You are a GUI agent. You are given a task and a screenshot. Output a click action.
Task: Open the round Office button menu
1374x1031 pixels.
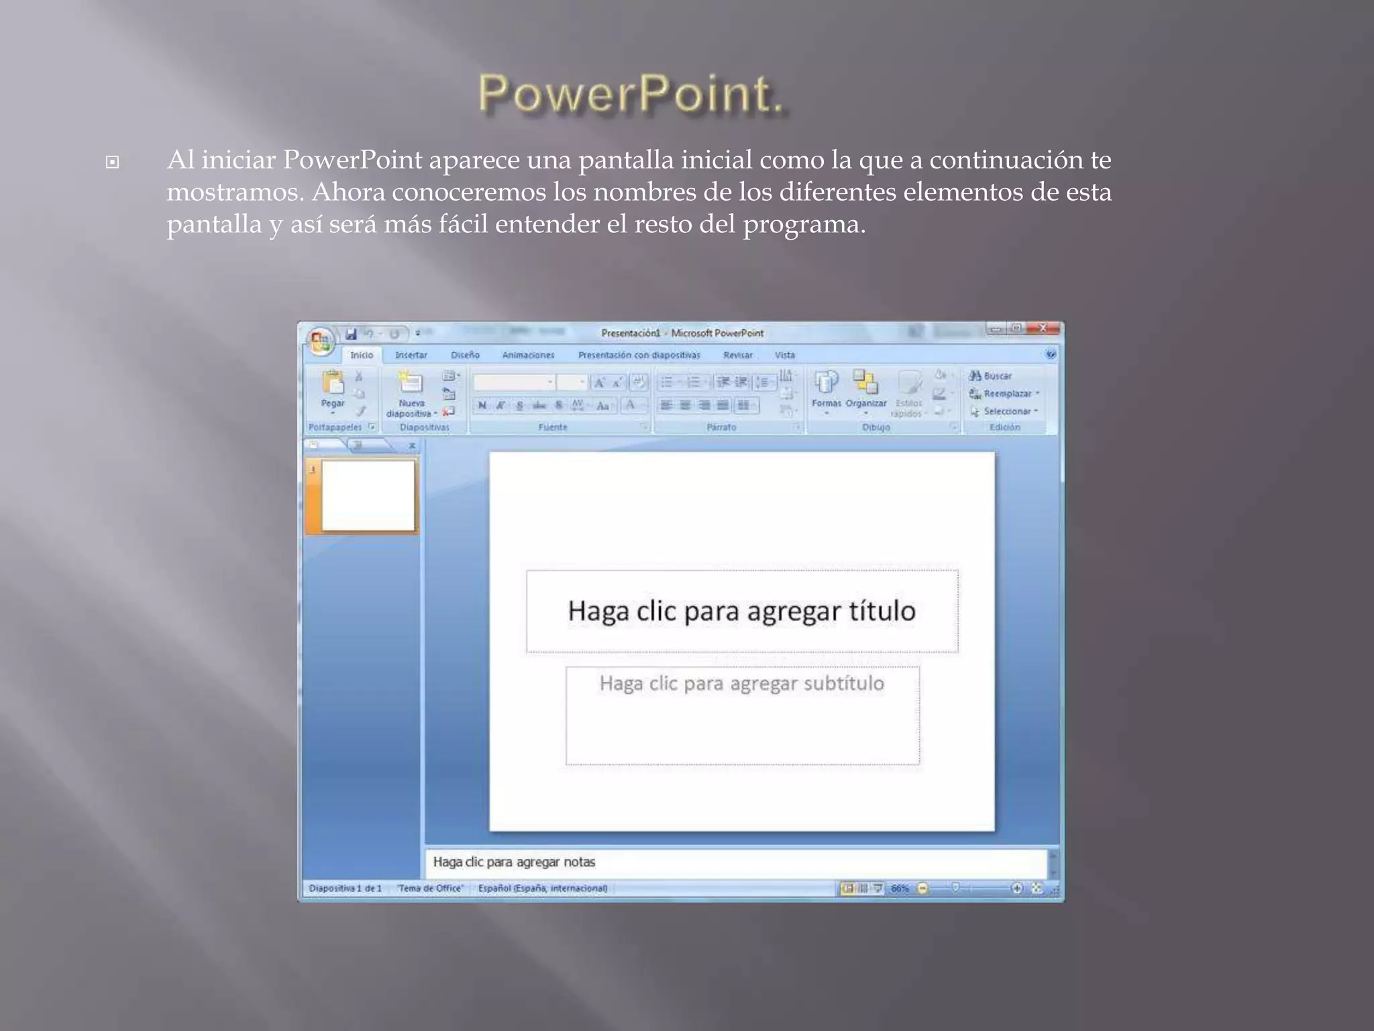point(321,340)
